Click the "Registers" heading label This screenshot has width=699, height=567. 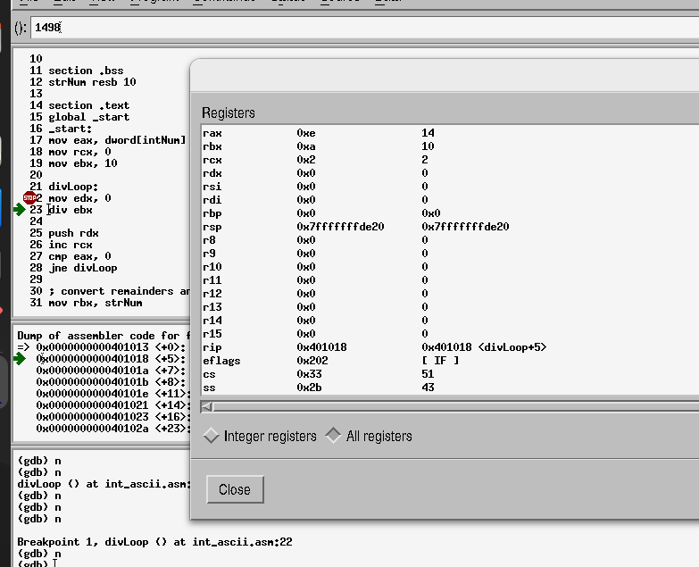pos(229,113)
